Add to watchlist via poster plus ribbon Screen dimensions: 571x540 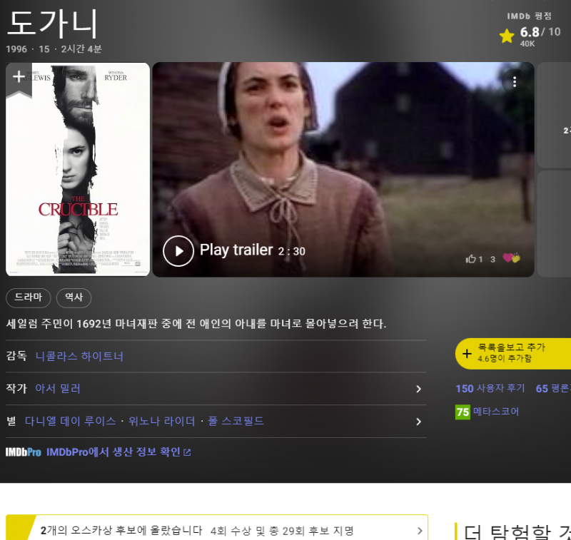click(x=19, y=78)
